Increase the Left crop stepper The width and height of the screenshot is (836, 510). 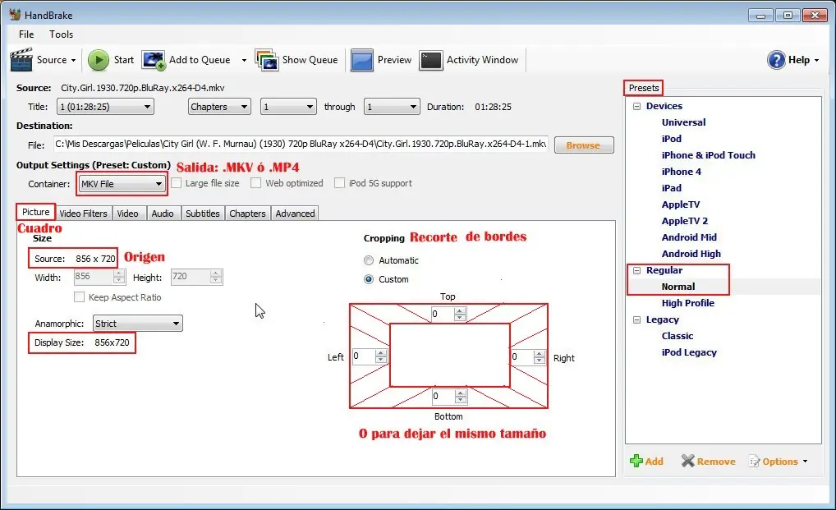tap(381, 353)
